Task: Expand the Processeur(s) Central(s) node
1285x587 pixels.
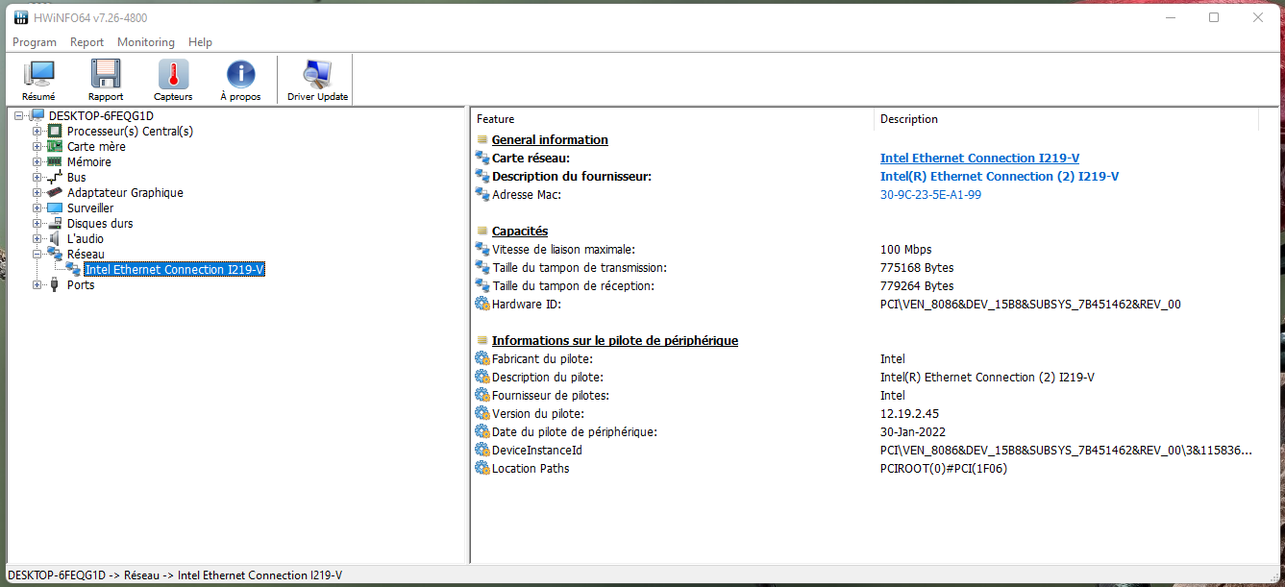Action: tap(37, 132)
